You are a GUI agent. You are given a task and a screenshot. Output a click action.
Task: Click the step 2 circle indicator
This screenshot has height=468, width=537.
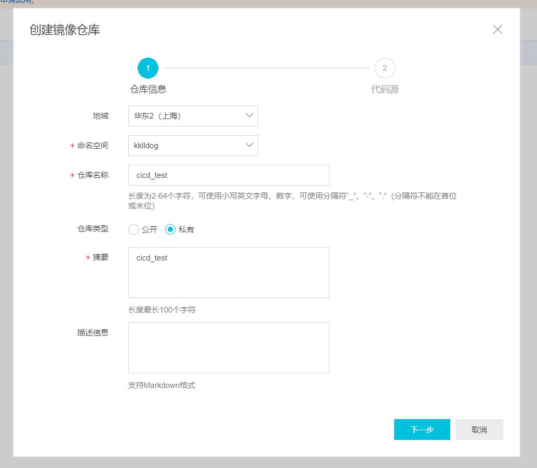(x=384, y=68)
